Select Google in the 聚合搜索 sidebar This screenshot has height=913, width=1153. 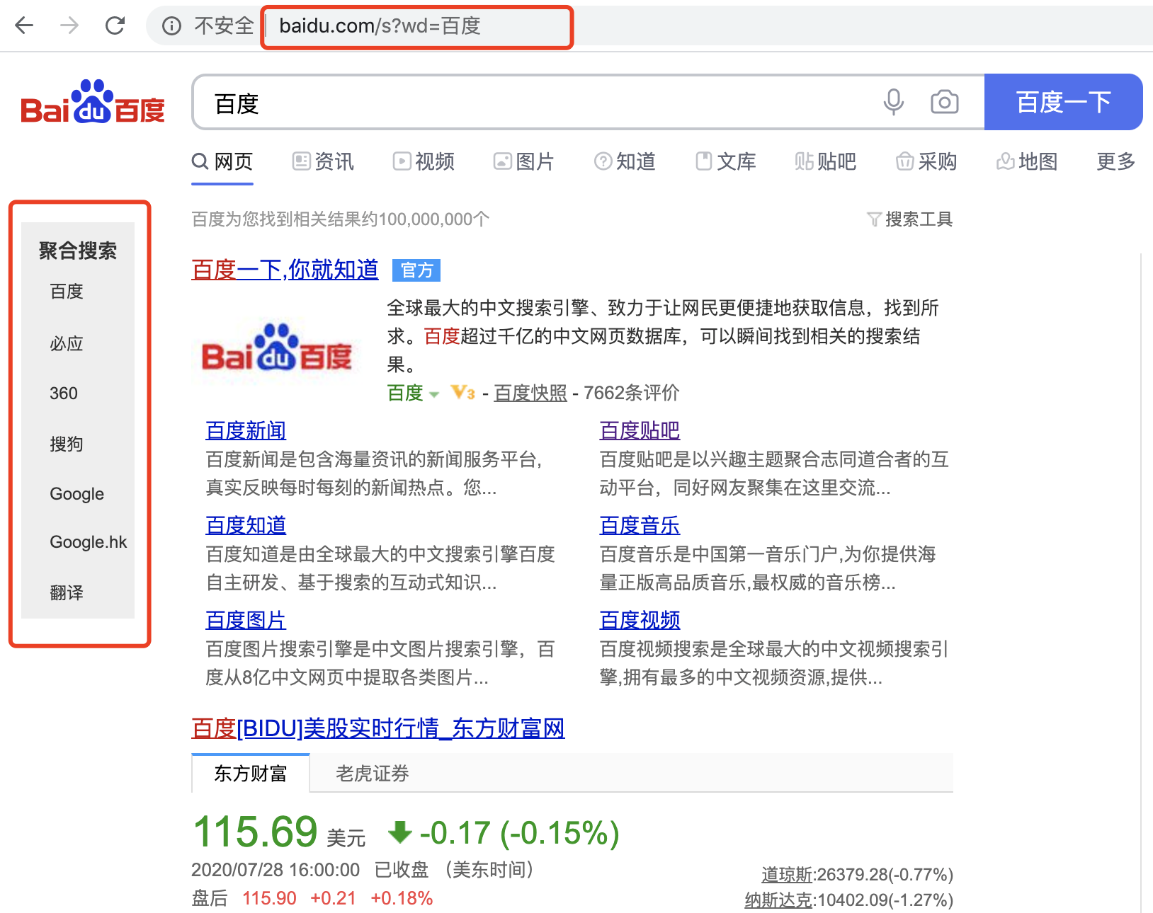coord(77,494)
